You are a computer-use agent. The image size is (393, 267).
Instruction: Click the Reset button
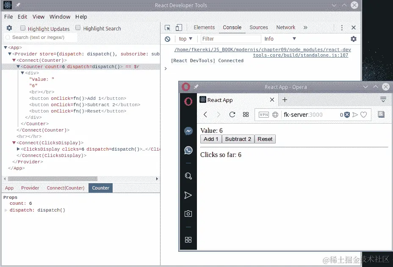click(x=265, y=139)
